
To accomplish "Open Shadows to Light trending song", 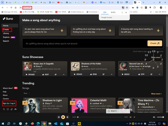I will [x=52, y=100].
